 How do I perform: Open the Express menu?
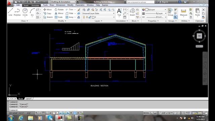105,5
